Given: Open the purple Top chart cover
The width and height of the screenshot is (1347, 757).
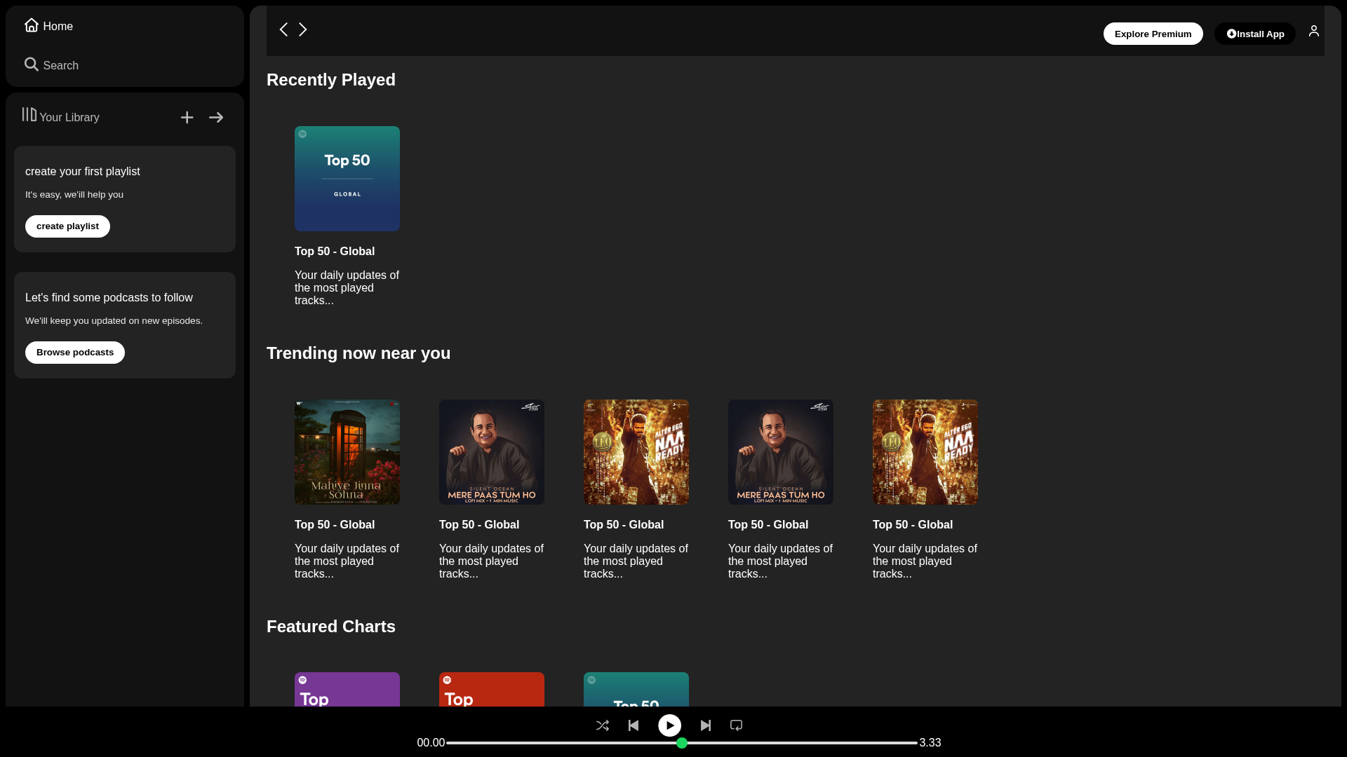Looking at the screenshot, I should pyautogui.click(x=347, y=690).
